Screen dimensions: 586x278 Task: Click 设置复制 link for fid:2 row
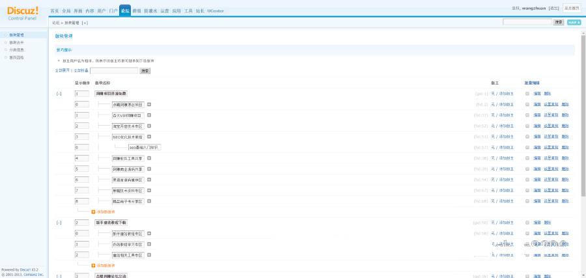point(551,104)
